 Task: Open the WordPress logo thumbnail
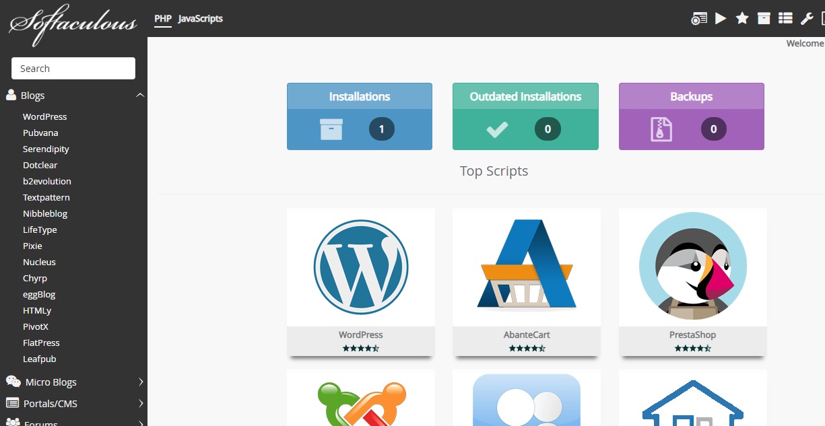pos(361,267)
